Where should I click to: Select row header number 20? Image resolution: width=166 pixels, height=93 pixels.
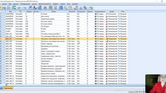pyautogui.click(x=3, y=61)
